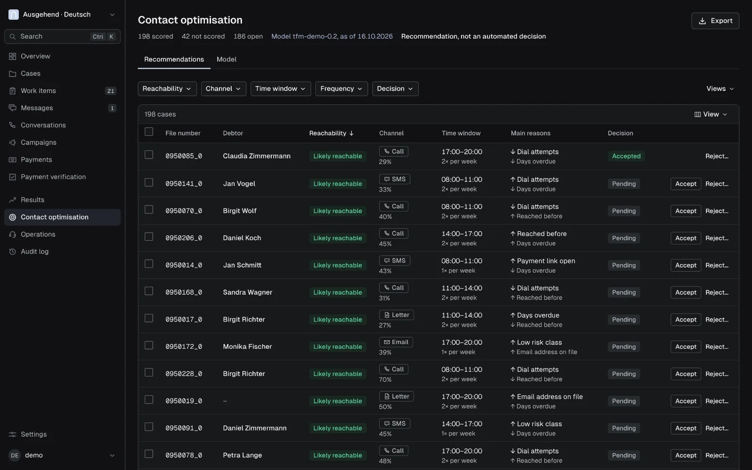Accept the recommendation for Sandra Wagner
Screen dimensions: 752x470
(686, 292)
